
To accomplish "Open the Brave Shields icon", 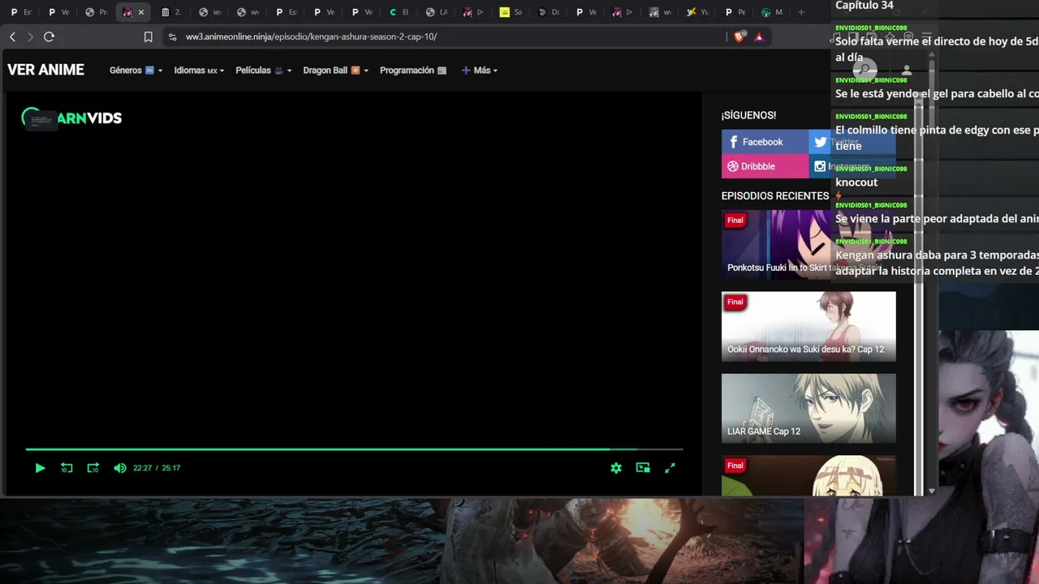I will [x=739, y=36].
